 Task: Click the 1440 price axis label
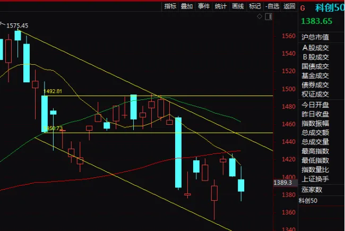(288, 142)
